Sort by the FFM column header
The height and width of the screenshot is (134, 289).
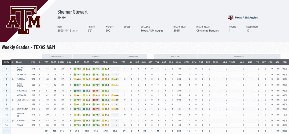[194, 62]
